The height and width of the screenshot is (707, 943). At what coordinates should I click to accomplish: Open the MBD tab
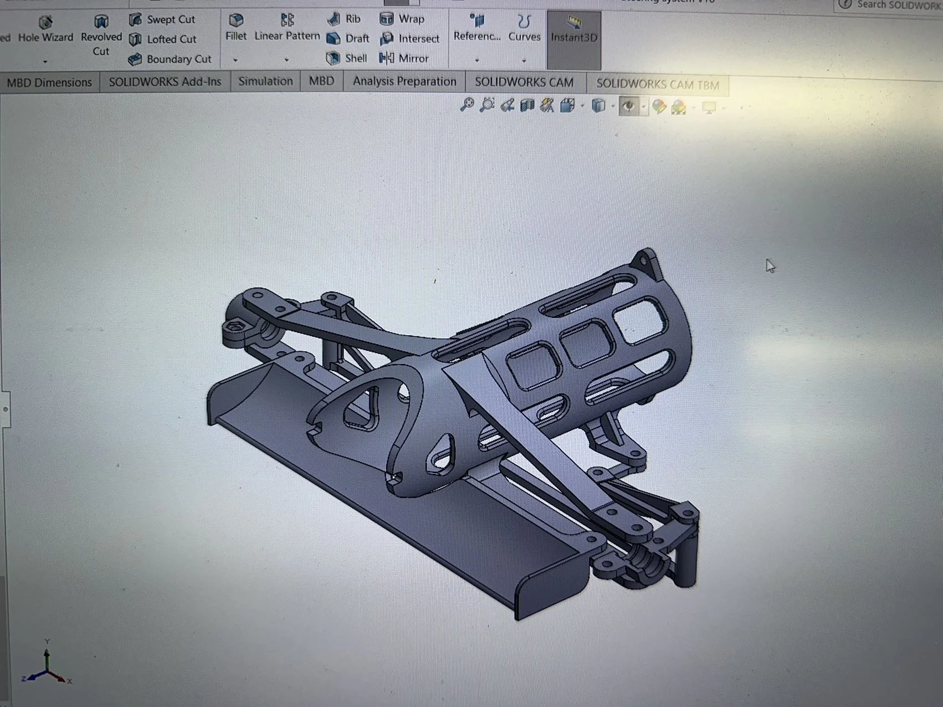[x=321, y=81]
